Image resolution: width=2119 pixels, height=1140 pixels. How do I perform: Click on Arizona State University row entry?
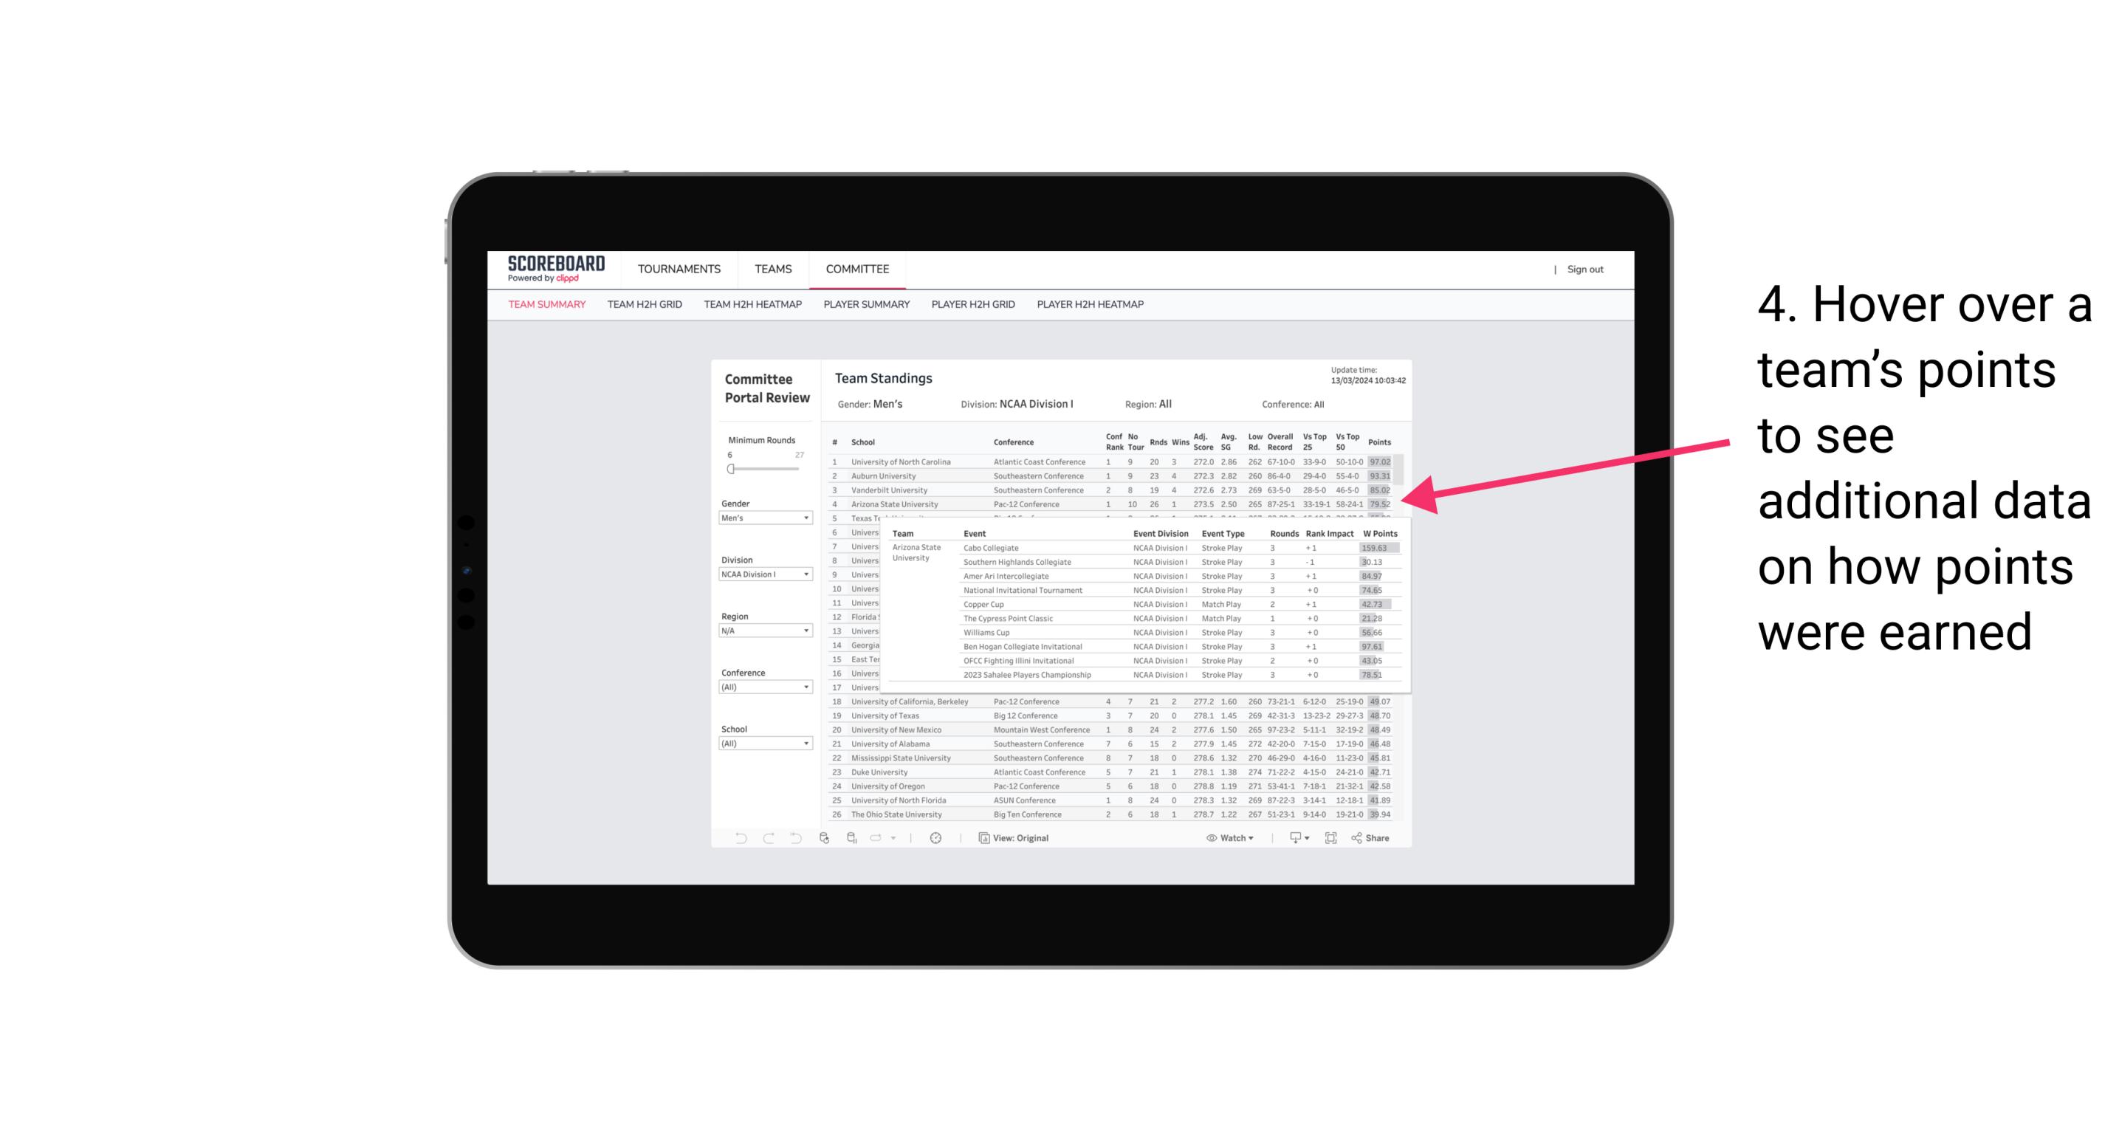tap(898, 504)
